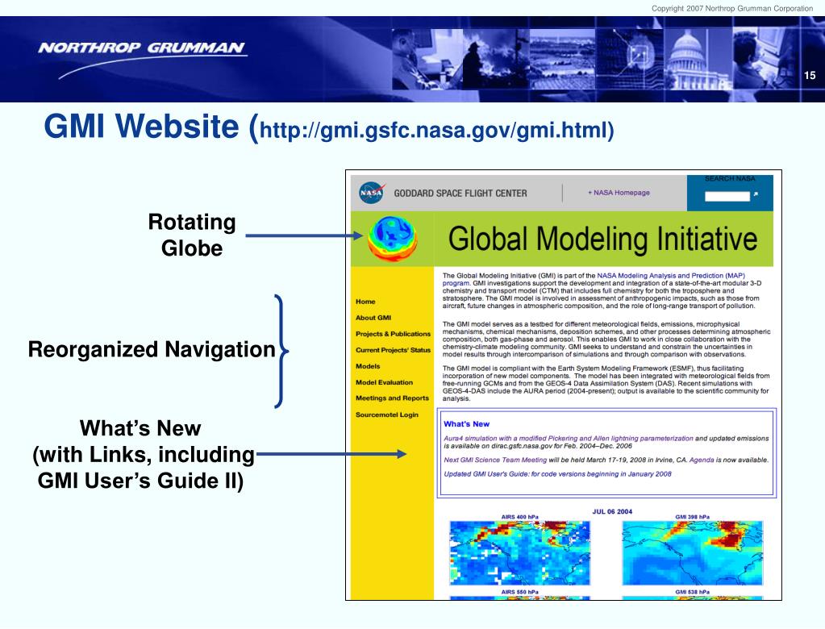Open Current Projects' Status navigation item
The image size is (825, 629).
pos(393,350)
